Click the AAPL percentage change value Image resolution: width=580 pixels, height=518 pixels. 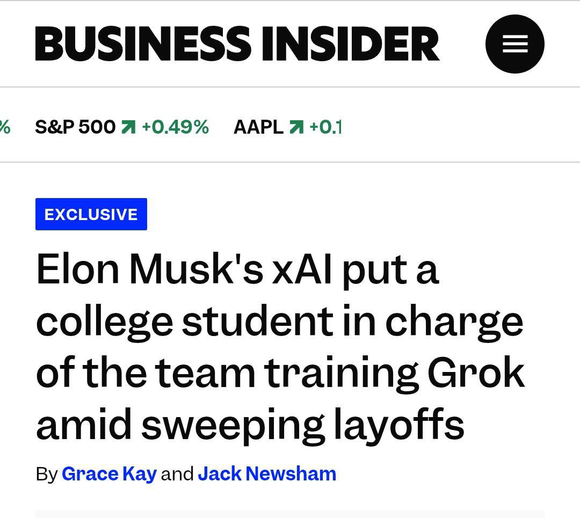tap(325, 127)
